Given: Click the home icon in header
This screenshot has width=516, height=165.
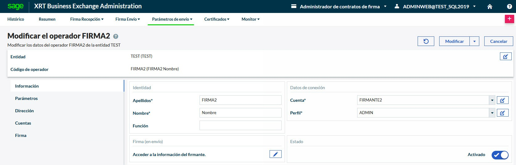Looking at the screenshot, I should pyautogui.click(x=489, y=6).
